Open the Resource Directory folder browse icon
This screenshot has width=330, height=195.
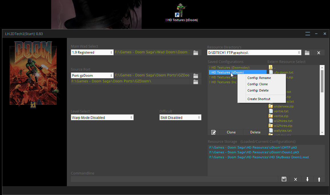(x=307, y=53)
